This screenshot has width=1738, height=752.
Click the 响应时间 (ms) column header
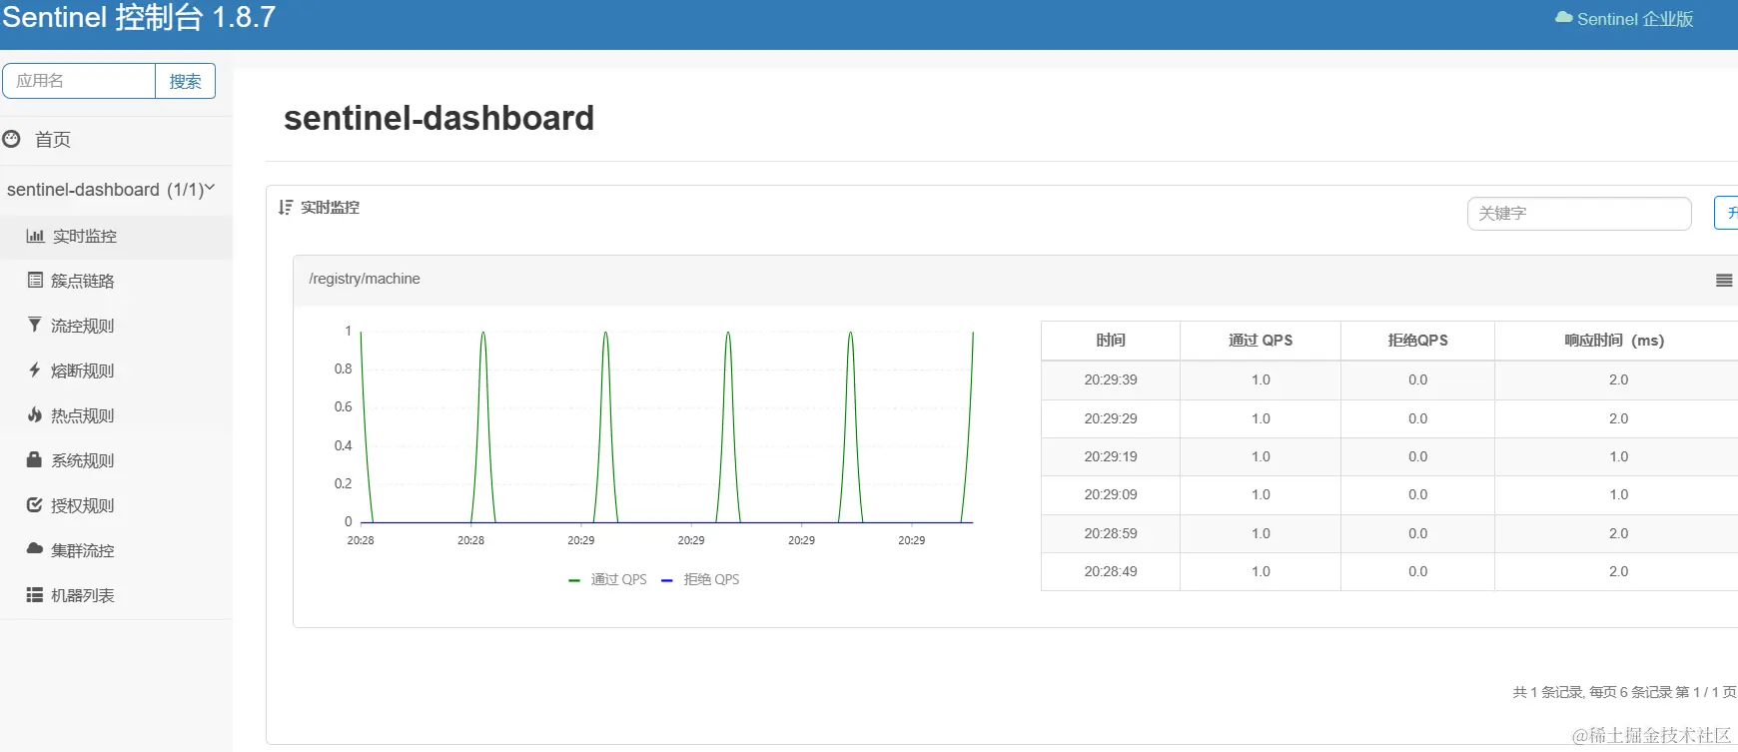point(1616,341)
